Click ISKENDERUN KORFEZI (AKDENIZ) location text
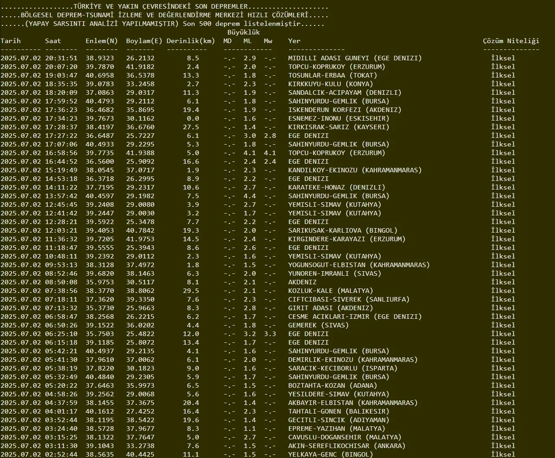 (345, 110)
